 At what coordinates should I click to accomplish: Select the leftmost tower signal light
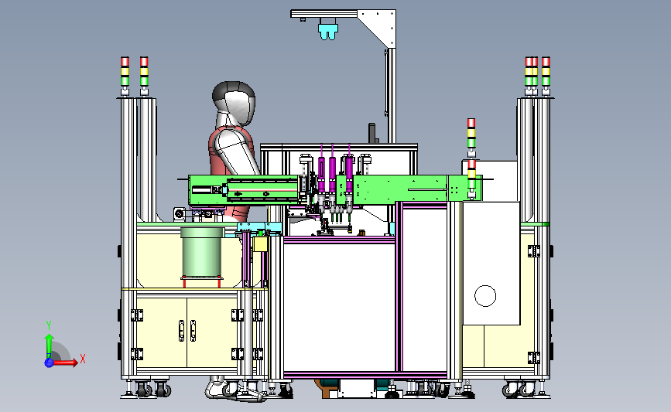click(125, 76)
